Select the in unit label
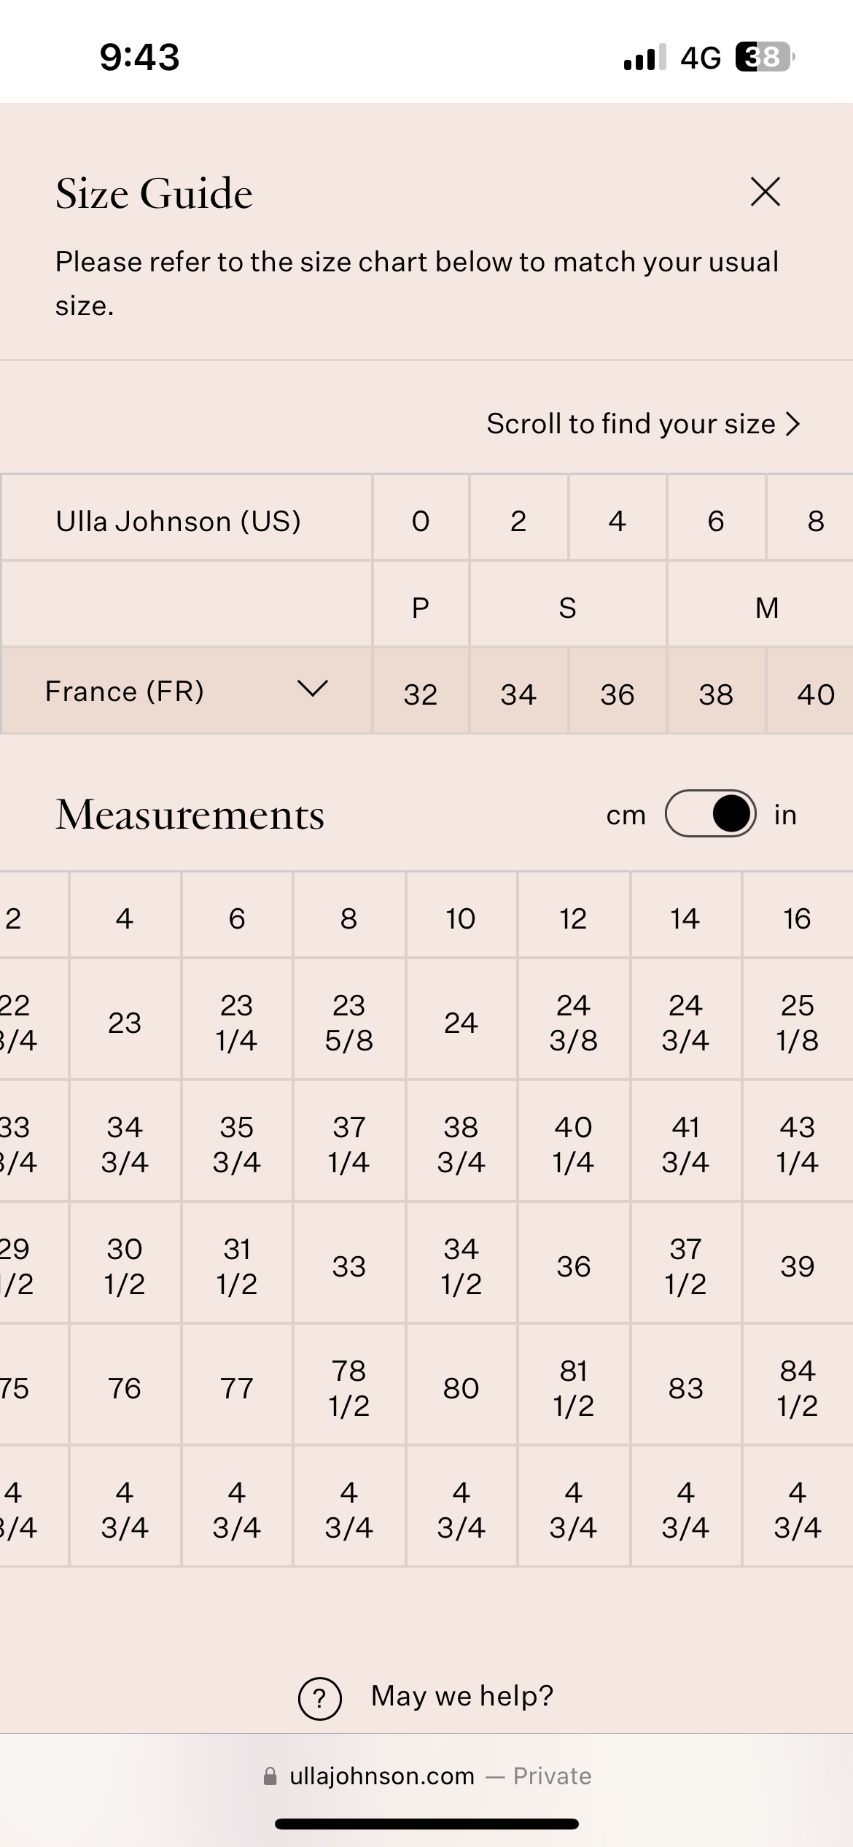Image resolution: width=853 pixels, height=1847 pixels. 785,815
